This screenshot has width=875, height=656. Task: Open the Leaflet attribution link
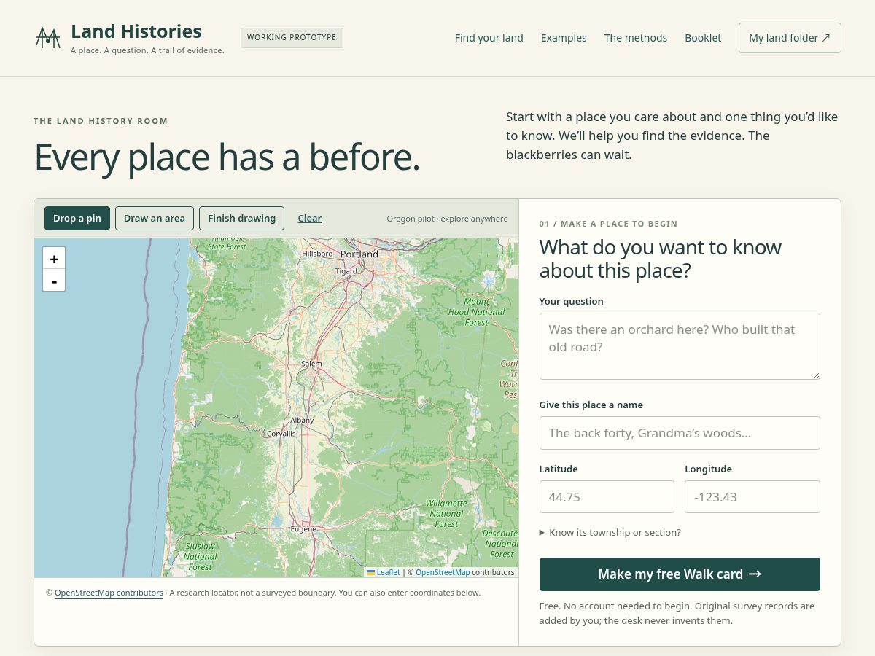(x=384, y=572)
